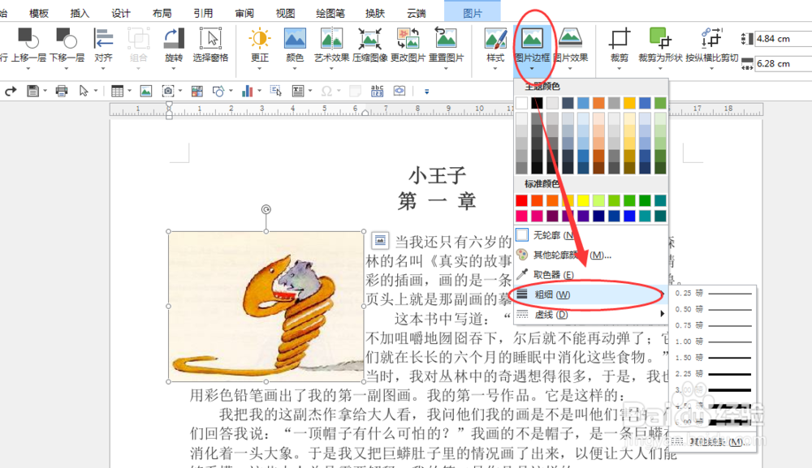Expand the 虚线 (Dashes) submenu
Image resolution: width=812 pixels, height=468 pixels.
click(590, 315)
